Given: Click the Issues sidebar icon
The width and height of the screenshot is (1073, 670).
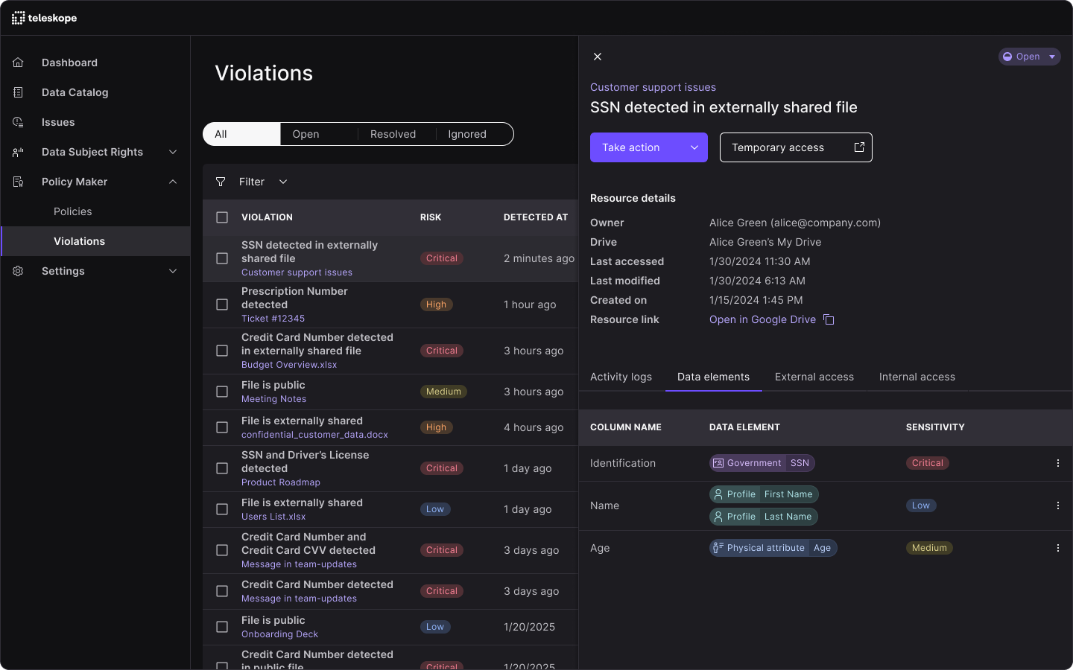Looking at the screenshot, I should pyautogui.click(x=19, y=122).
